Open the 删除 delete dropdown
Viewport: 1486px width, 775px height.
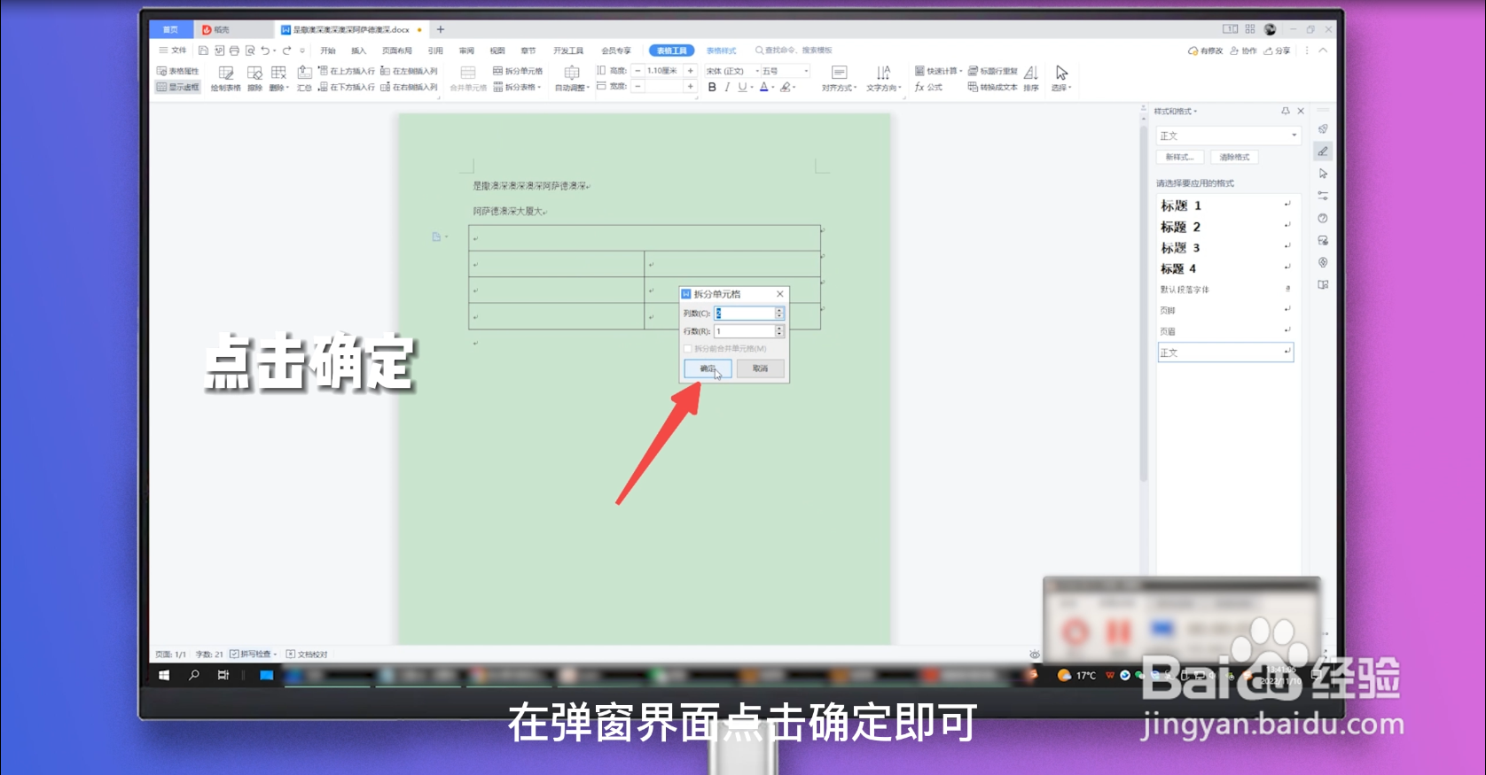(279, 79)
